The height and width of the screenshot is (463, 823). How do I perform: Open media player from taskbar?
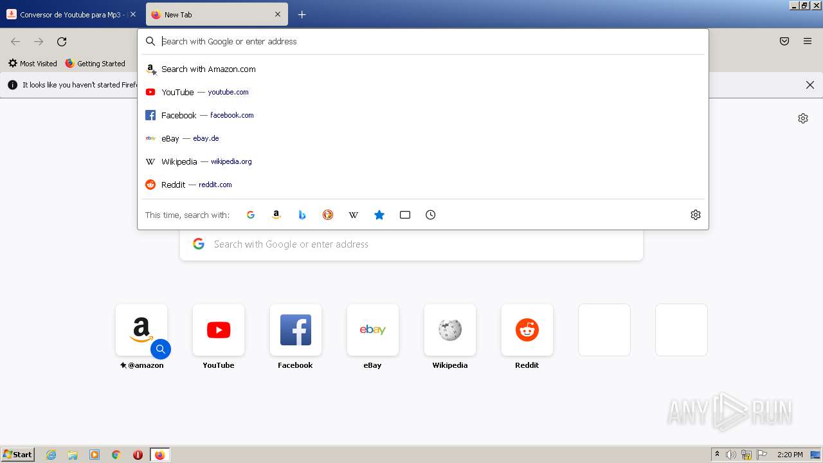(95, 455)
